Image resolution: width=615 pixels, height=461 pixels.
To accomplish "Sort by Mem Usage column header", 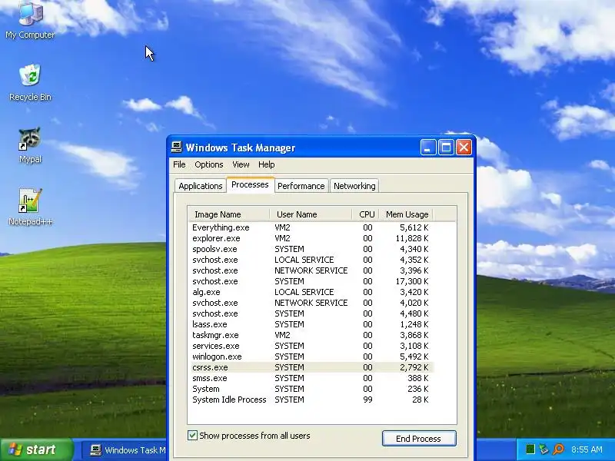I will pyautogui.click(x=407, y=214).
